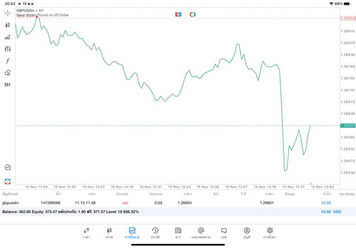Open the drawing objects shapes icon
This screenshot has height=248, width=356.
point(8,73)
